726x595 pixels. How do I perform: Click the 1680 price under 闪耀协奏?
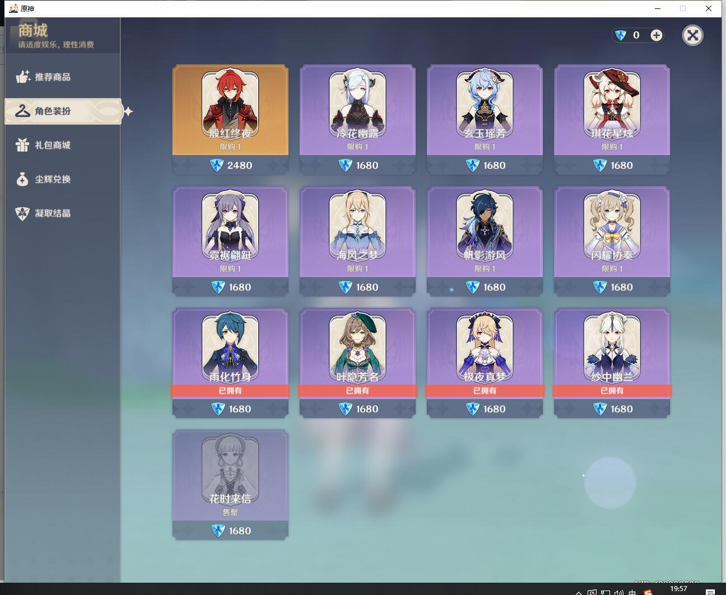[x=613, y=287]
